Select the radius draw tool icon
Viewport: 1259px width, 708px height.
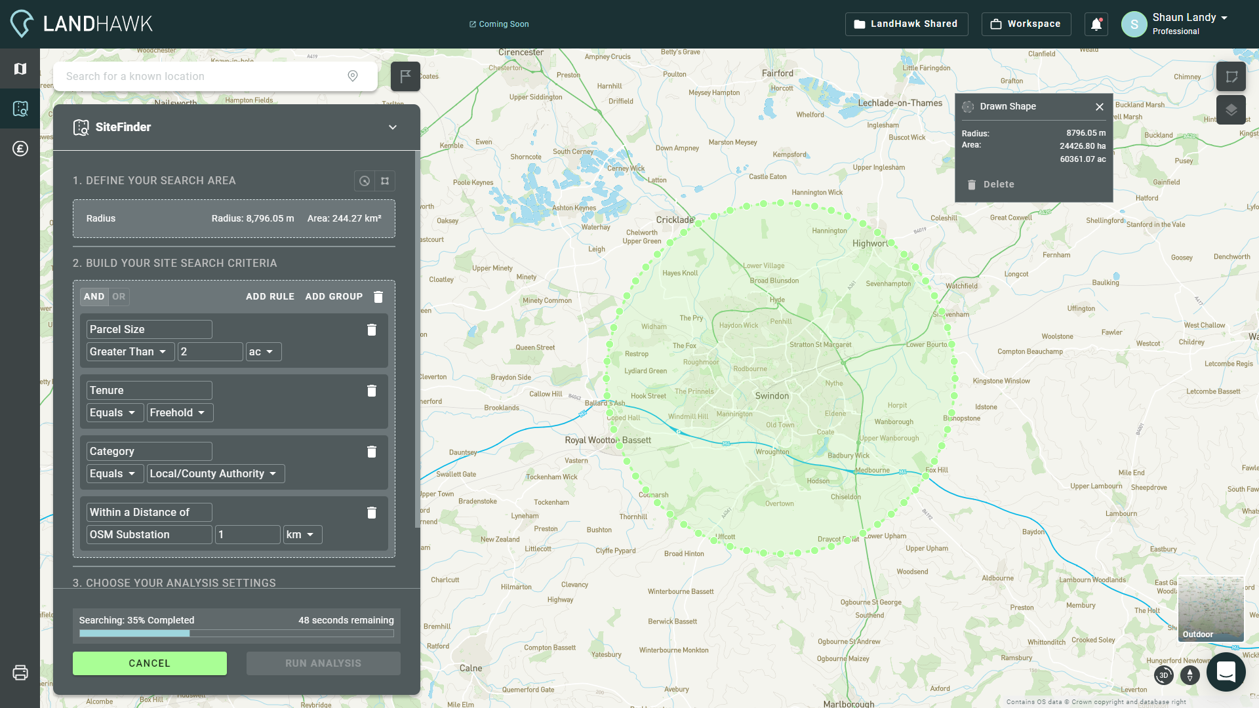365,181
